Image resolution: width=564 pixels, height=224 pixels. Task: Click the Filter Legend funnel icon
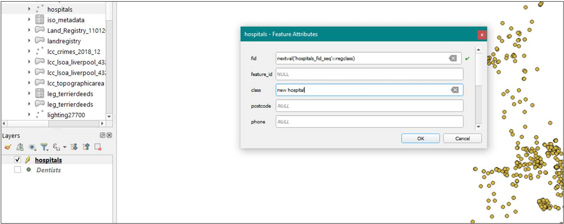pyautogui.click(x=44, y=147)
